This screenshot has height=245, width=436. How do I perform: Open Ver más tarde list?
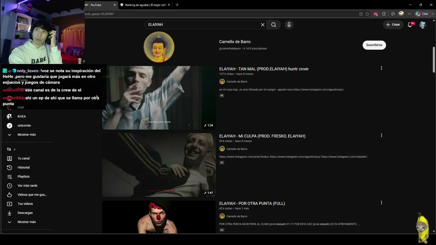point(27,186)
